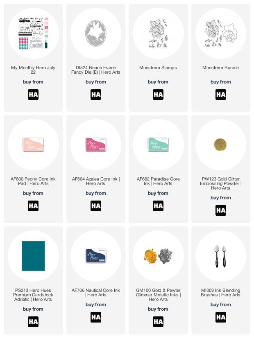Open the Beach Frame Fancy Die image

tap(96, 33)
